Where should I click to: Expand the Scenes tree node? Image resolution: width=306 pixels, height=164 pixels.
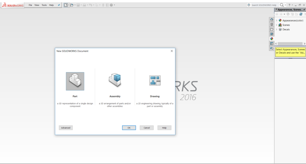pos(277,25)
